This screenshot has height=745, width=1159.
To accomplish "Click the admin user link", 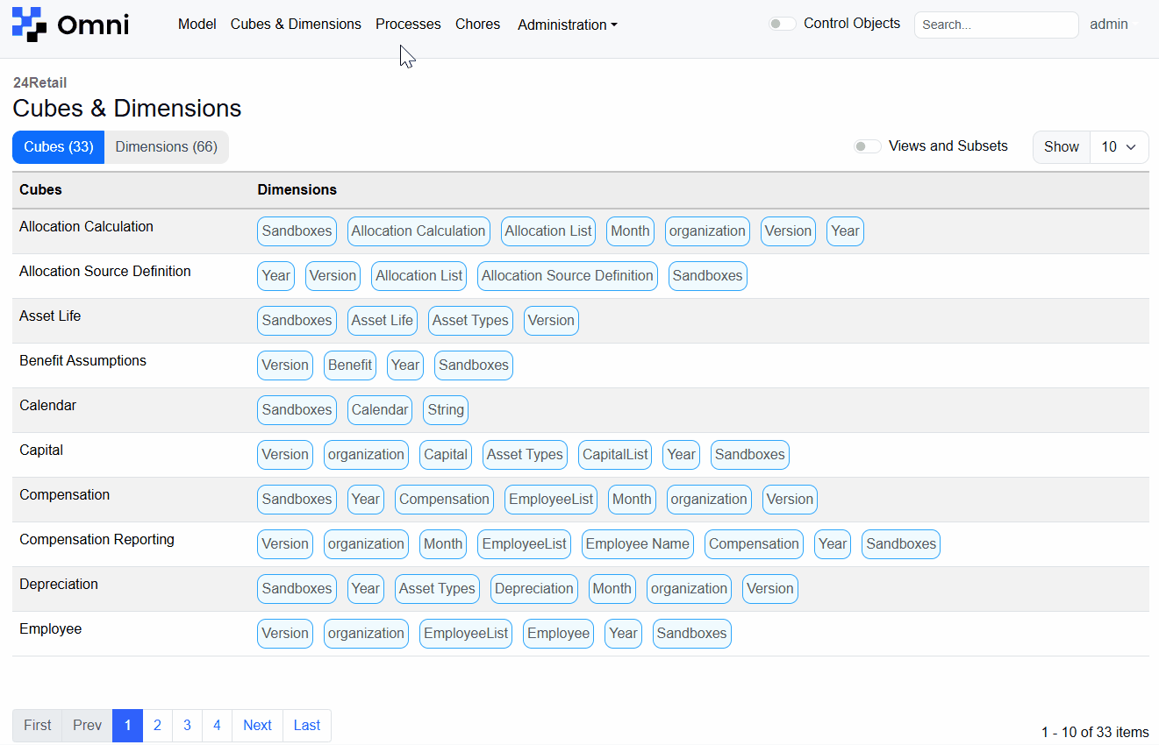I will (x=1108, y=24).
